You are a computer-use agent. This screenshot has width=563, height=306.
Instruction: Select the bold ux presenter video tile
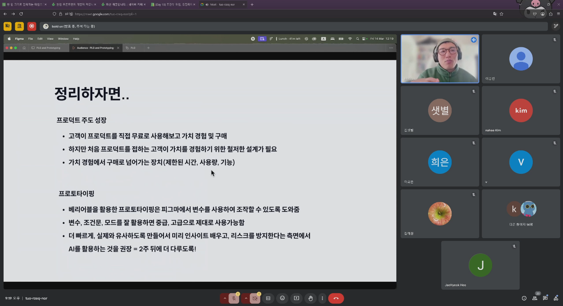tap(440, 59)
